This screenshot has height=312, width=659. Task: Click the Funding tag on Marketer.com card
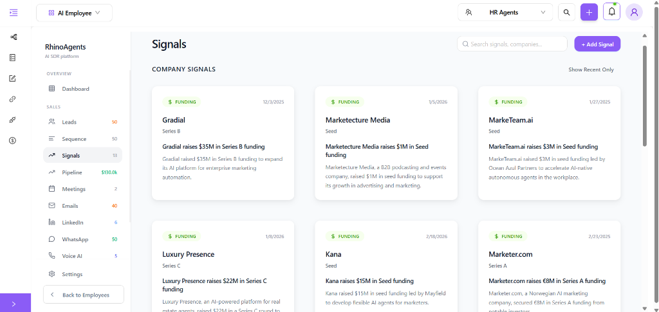tap(508, 237)
